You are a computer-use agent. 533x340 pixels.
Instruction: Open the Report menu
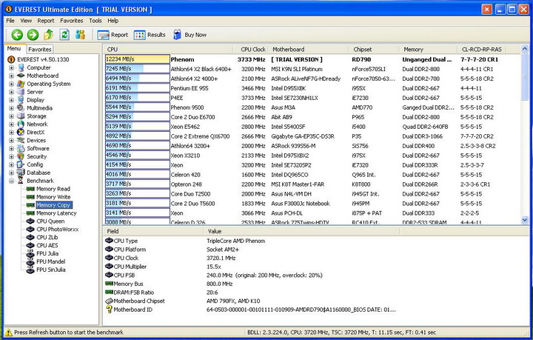pyautogui.click(x=46, y=21)
